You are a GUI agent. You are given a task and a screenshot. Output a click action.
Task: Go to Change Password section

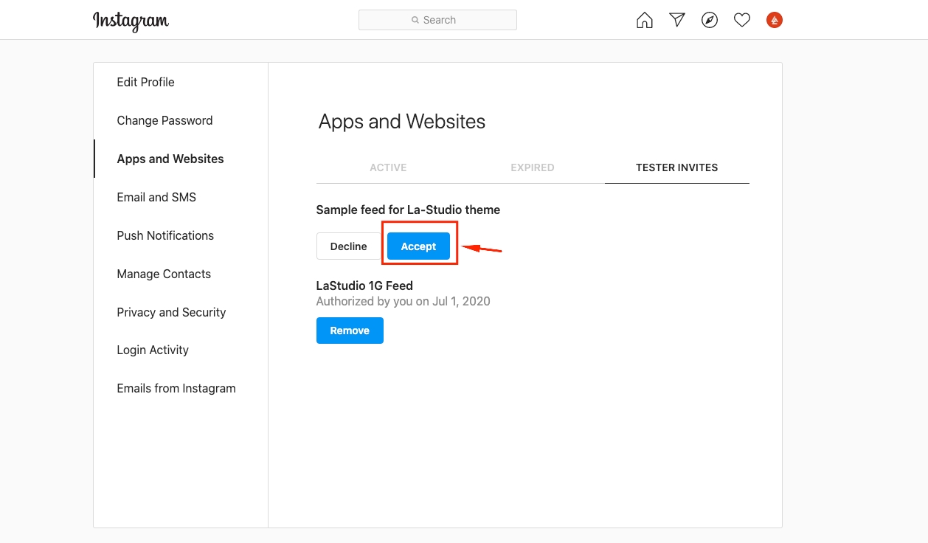[x=165, y=120]
